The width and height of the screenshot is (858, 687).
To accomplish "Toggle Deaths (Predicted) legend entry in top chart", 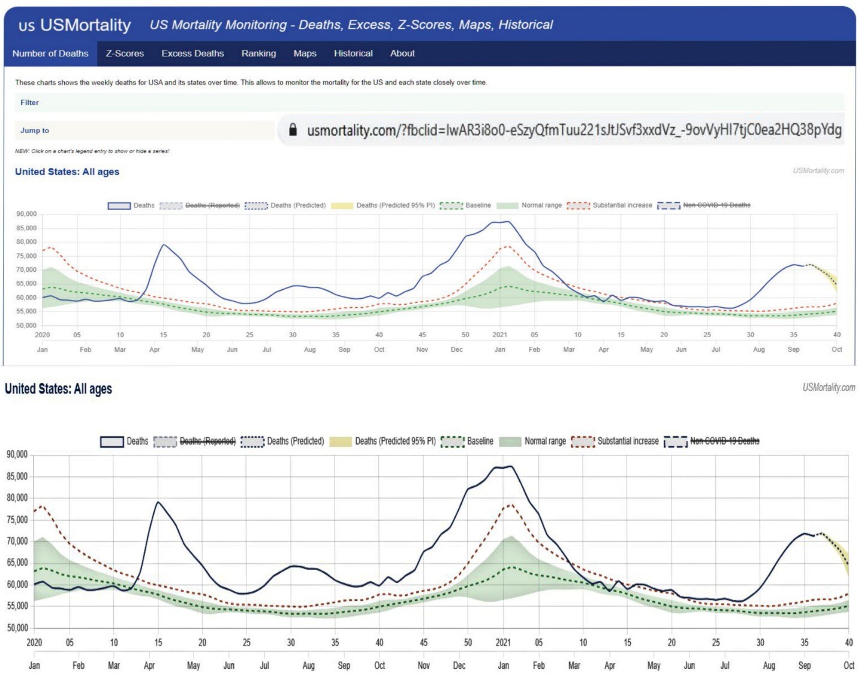I will [x=285, y=205].
